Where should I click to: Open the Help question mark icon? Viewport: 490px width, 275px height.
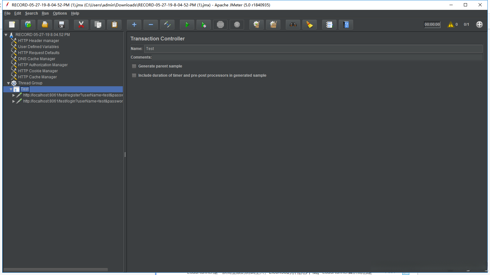coord(346,25)
